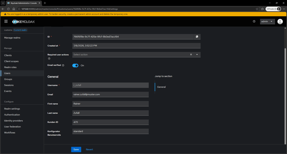This screenshot has width=287, height=154.
Task: Open Client scopes in the sidebar
Action: (x=11, y=61)
